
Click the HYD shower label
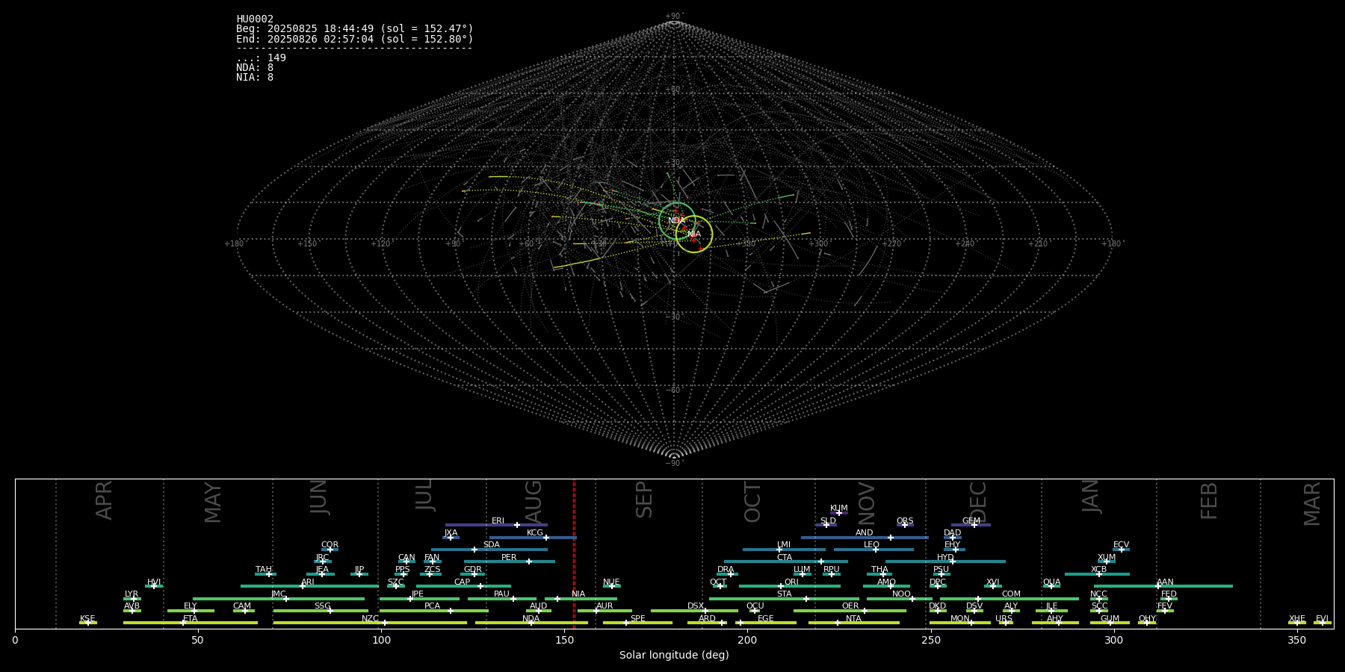pos(945,558)
